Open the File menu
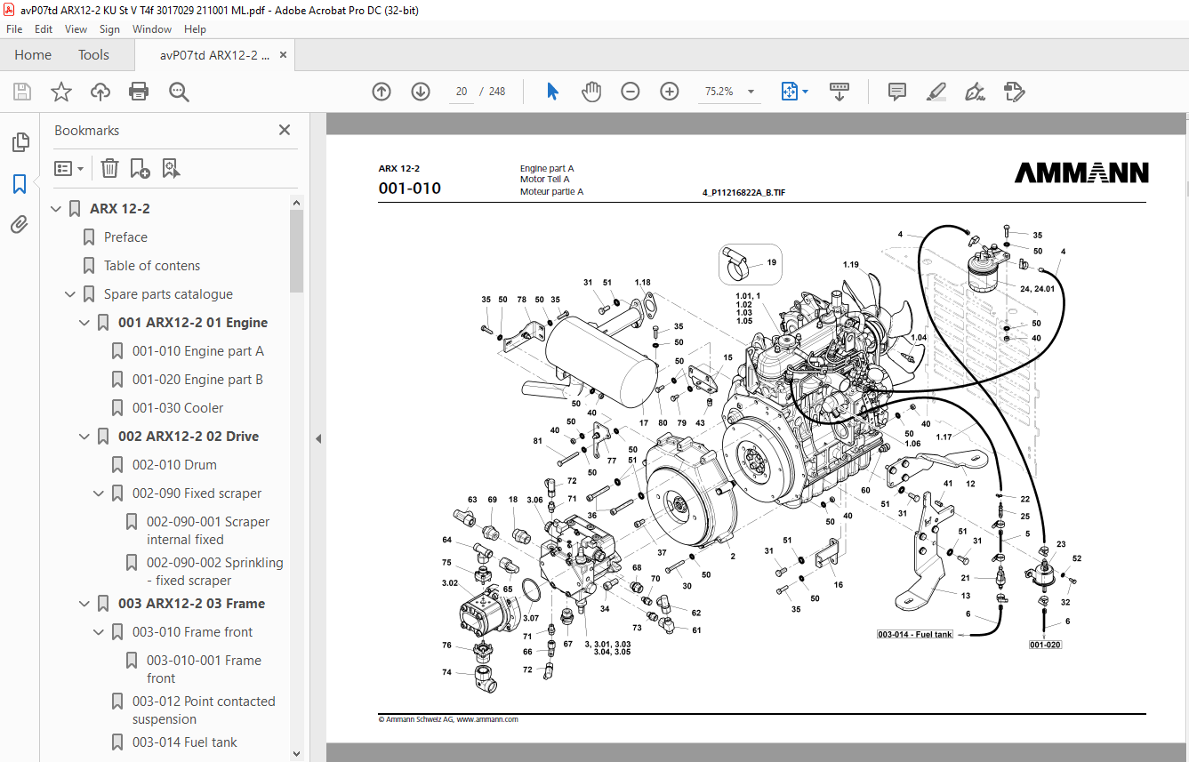Screen dimensions: 1189x762 pos(14,28)
